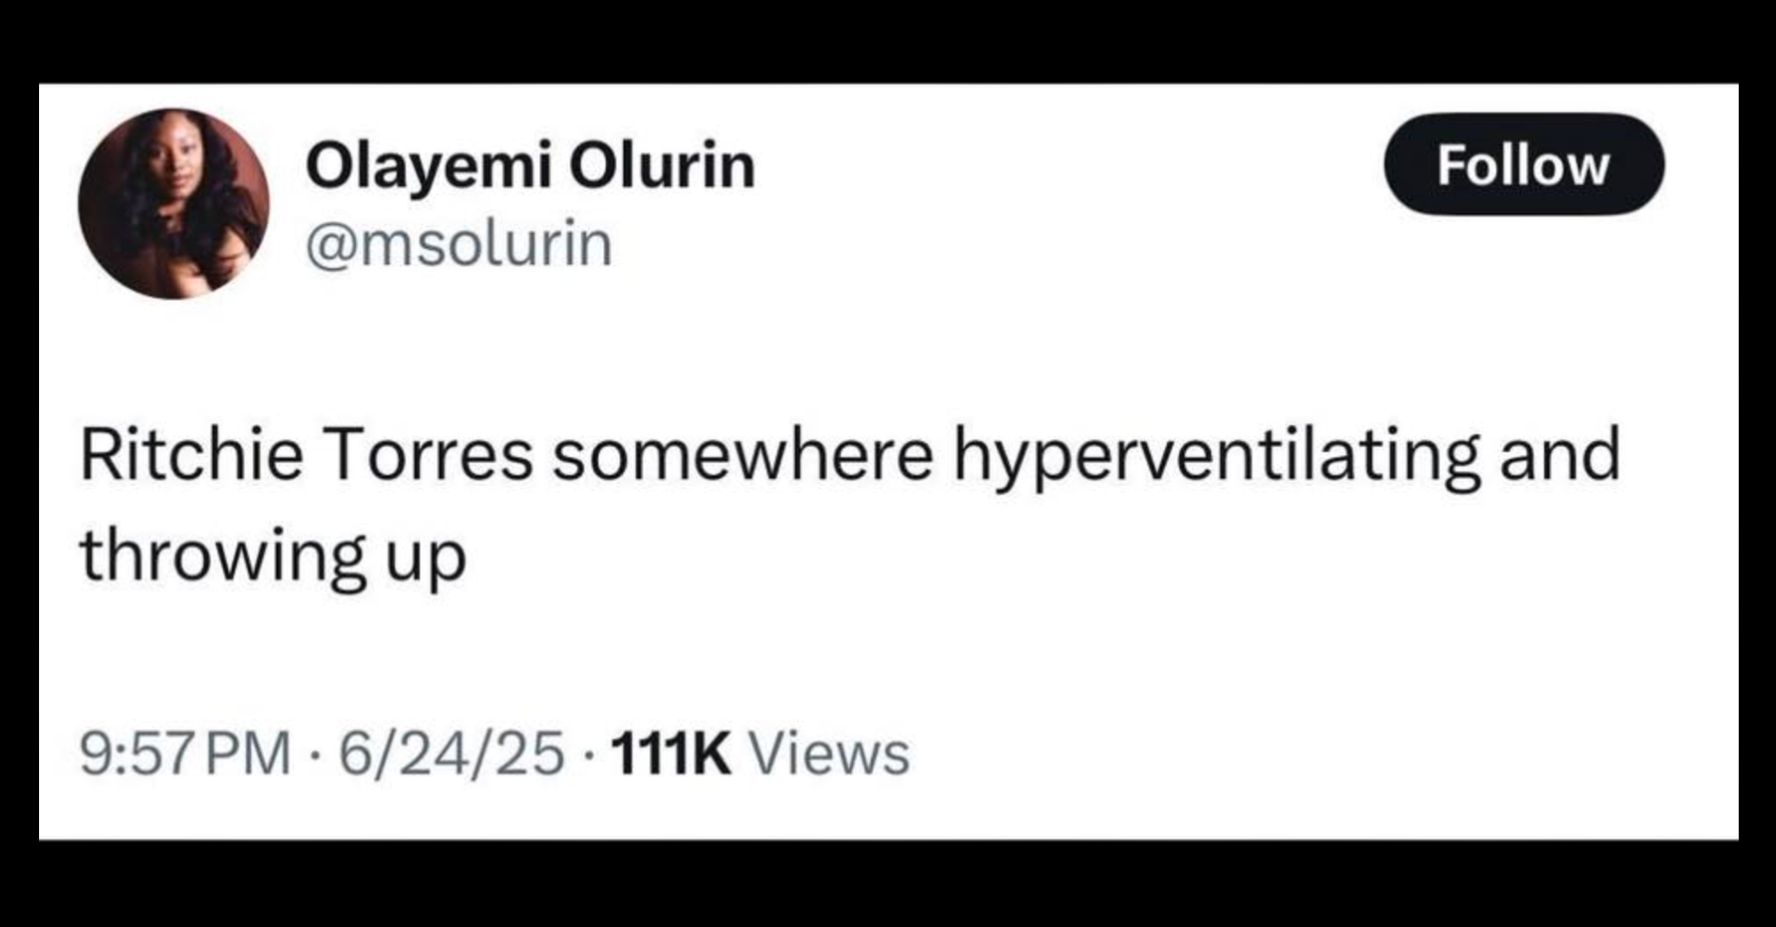The height and width of the screenshot is (927, 1776).
Task: Click the surname Olurin in display name
Action: [x=662, y=166]
